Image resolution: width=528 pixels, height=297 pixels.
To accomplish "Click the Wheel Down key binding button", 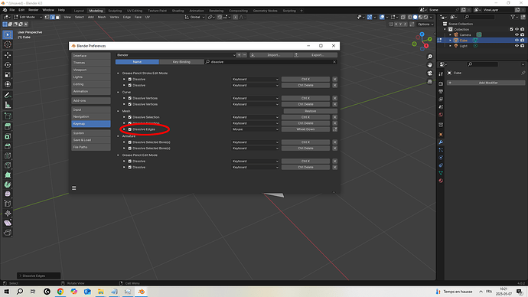I will 305,129.
